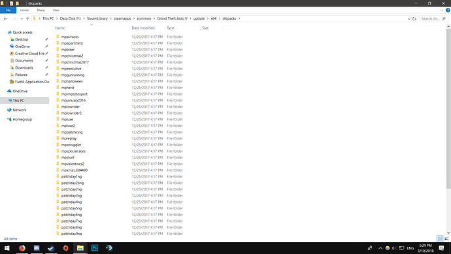Select the patchday2bng folder

coord(73,183)
